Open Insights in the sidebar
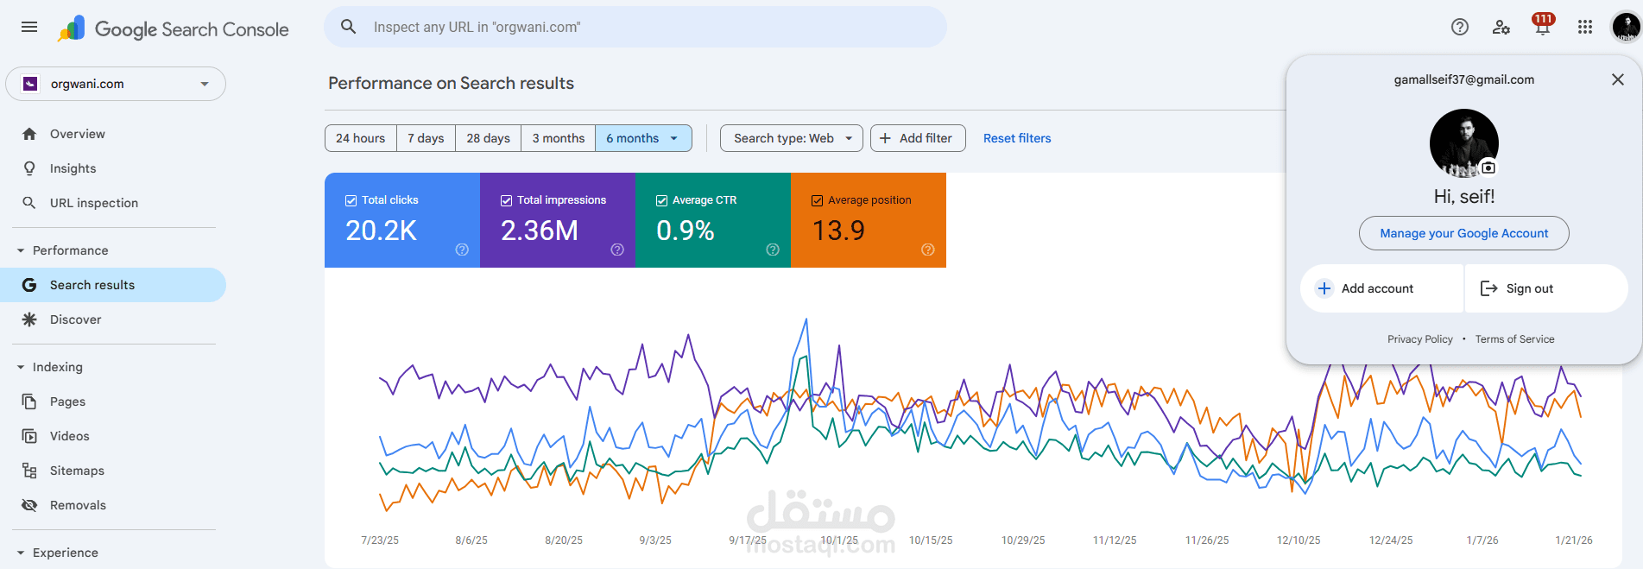 click(x=113, y=168)
